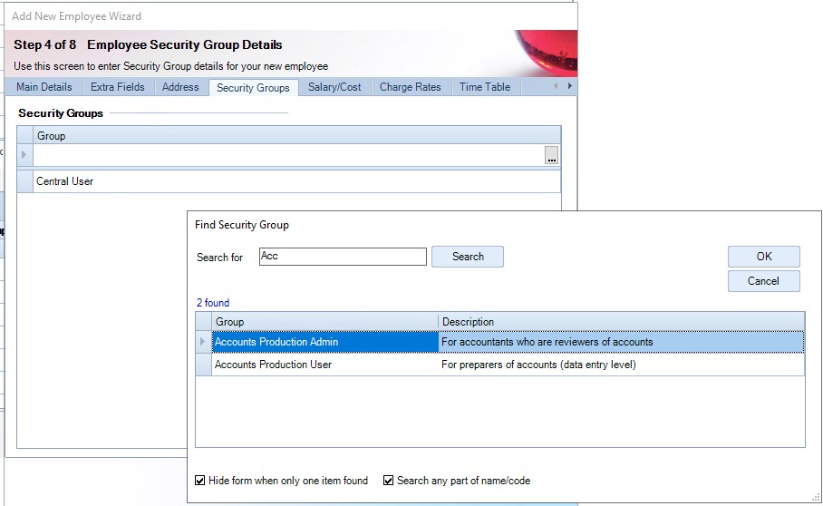Open the Address tab

[x=180, y=87]
